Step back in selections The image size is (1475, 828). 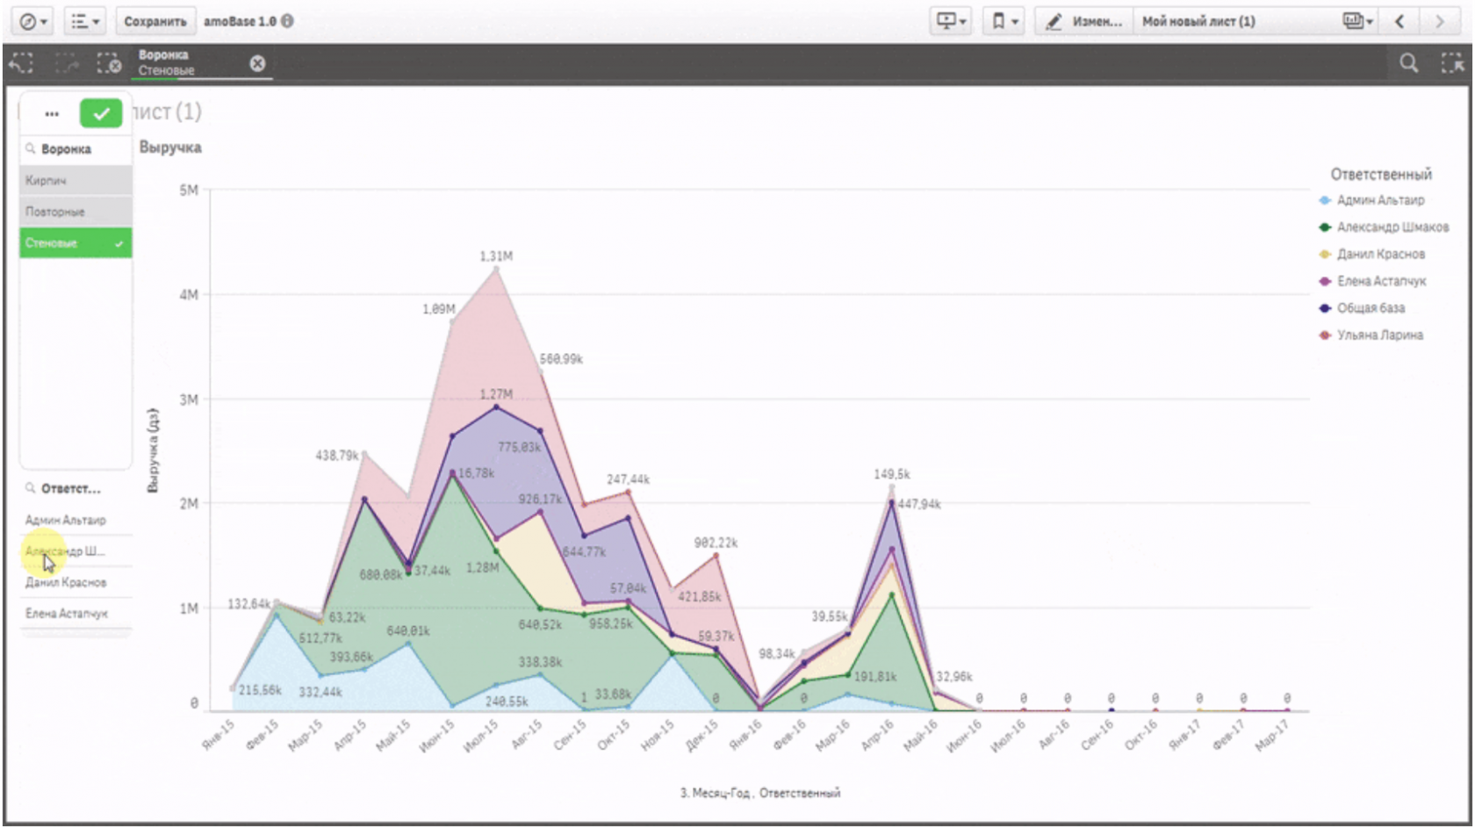(21, 63)
